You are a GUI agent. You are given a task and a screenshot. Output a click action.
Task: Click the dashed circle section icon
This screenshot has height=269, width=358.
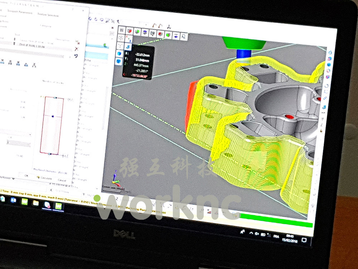121,38
